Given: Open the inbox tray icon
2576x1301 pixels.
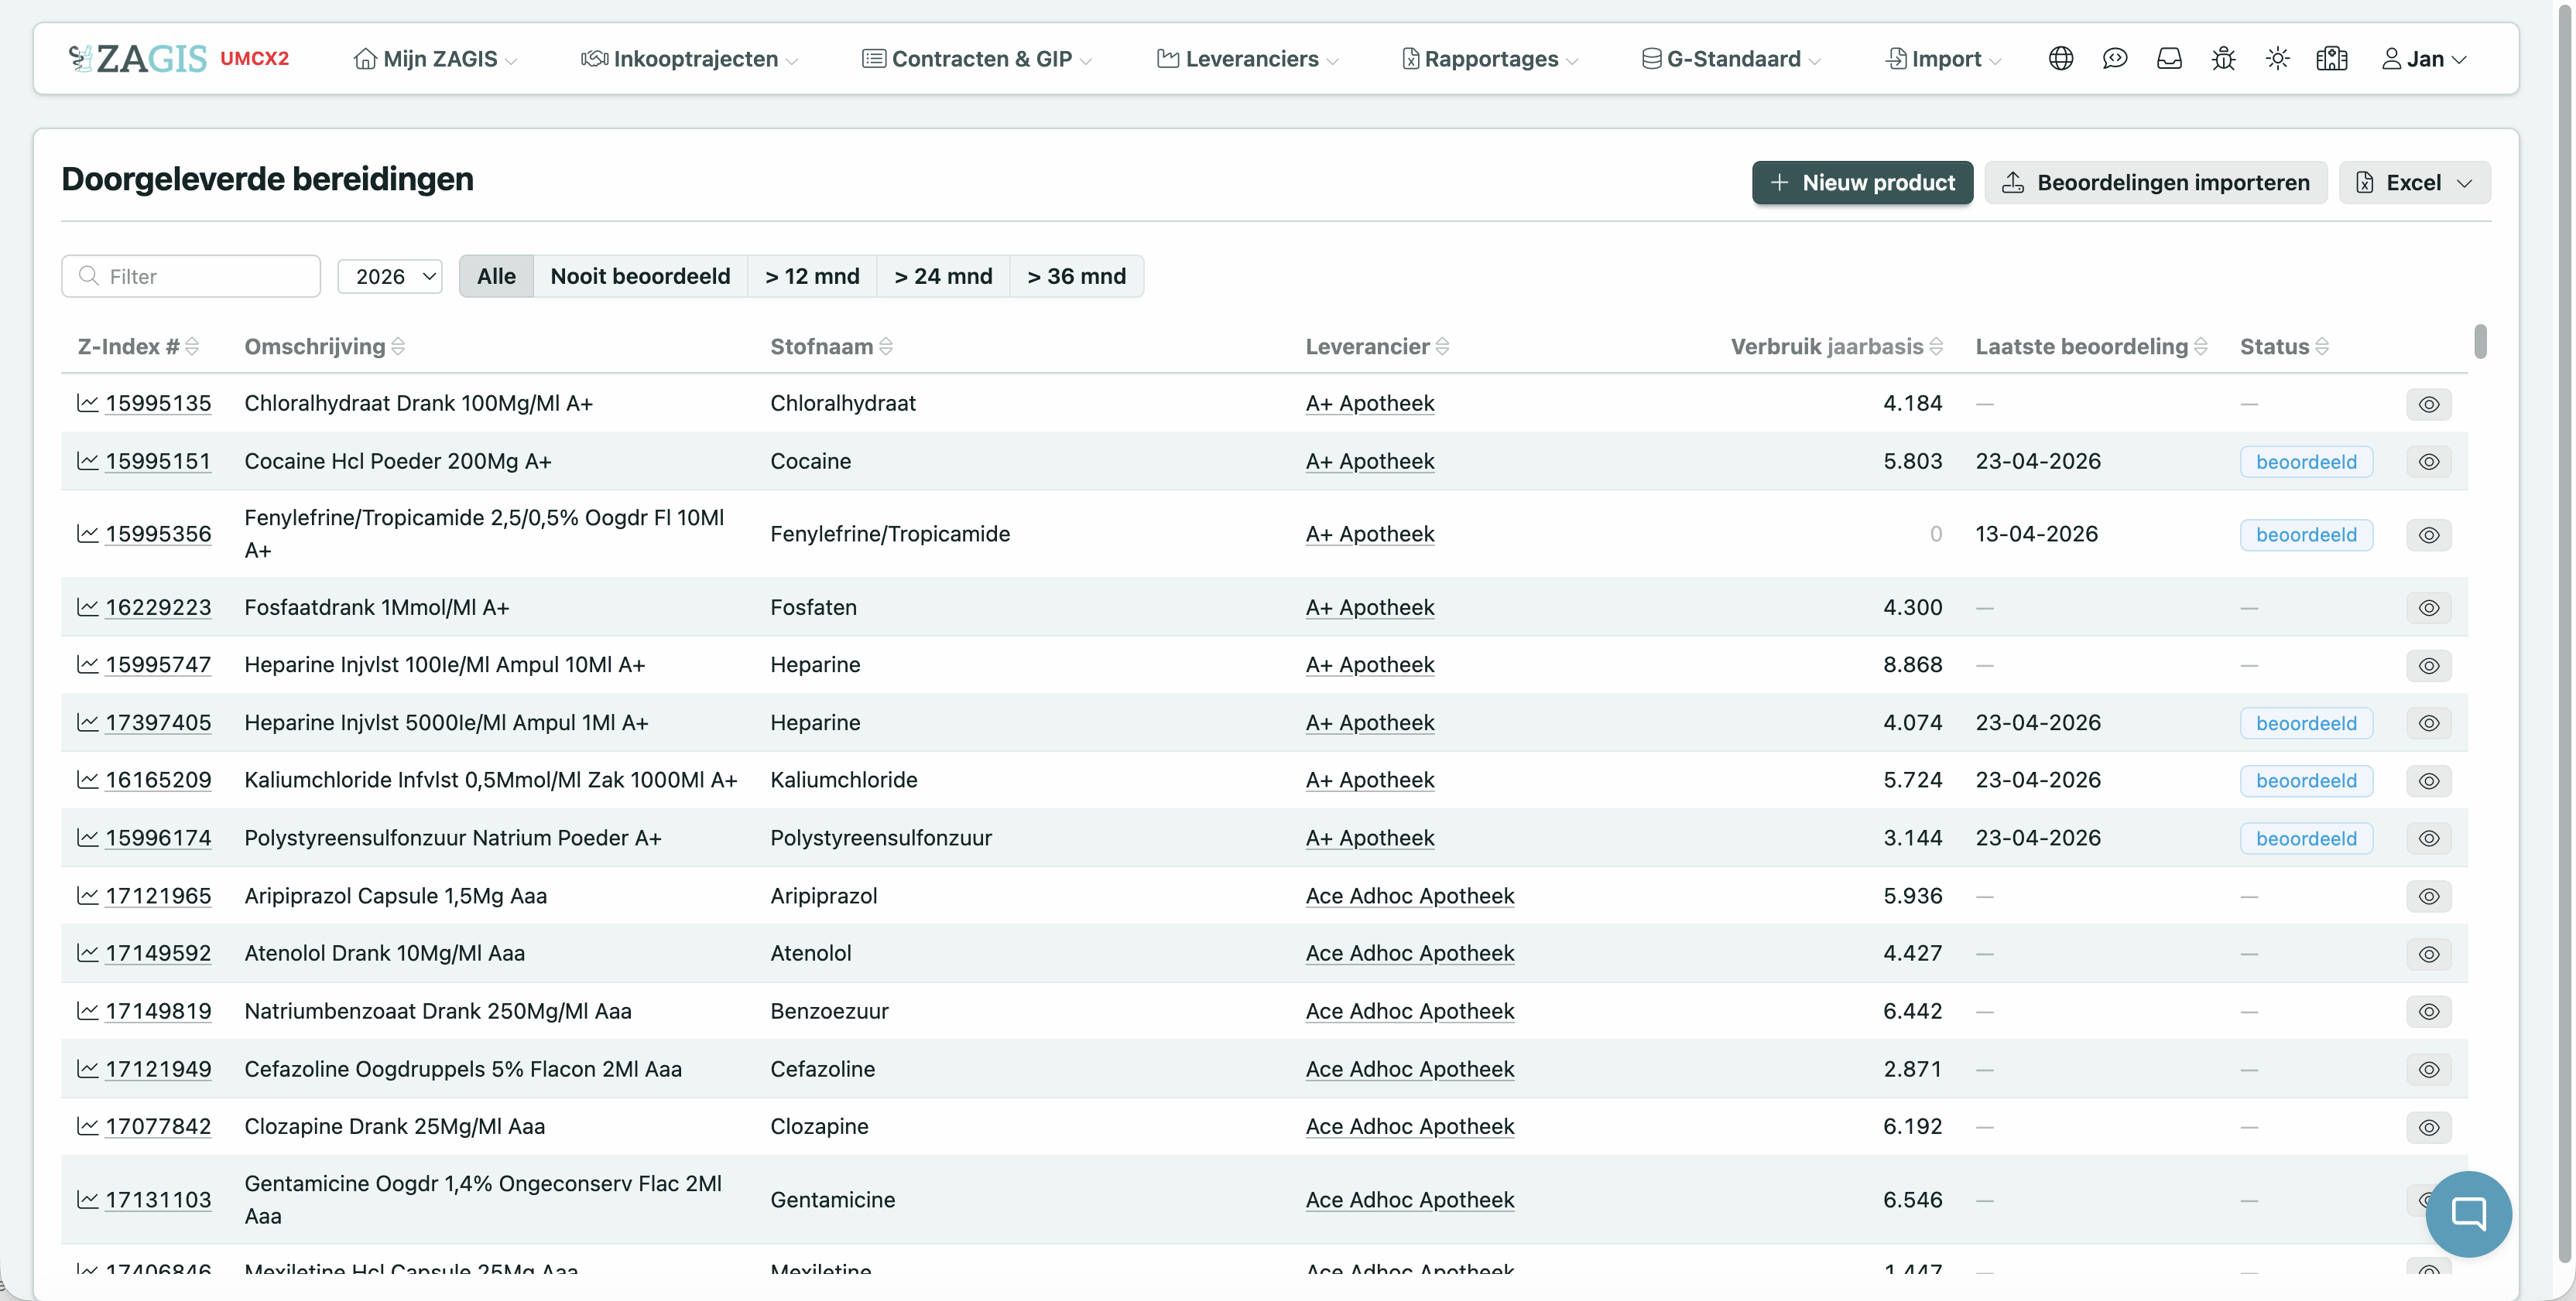Looking at the screenshot, I should pyautogui.click(x=2169, y=59).
